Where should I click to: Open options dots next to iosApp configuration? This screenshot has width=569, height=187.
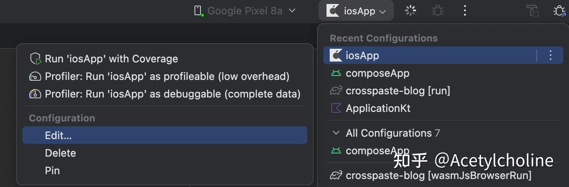tap(551, 55)
